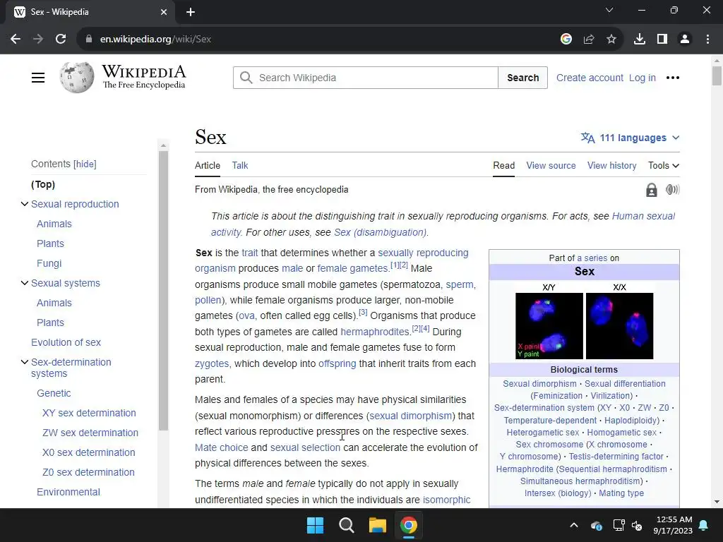Switch to the Talk tab

pos(240,165)
